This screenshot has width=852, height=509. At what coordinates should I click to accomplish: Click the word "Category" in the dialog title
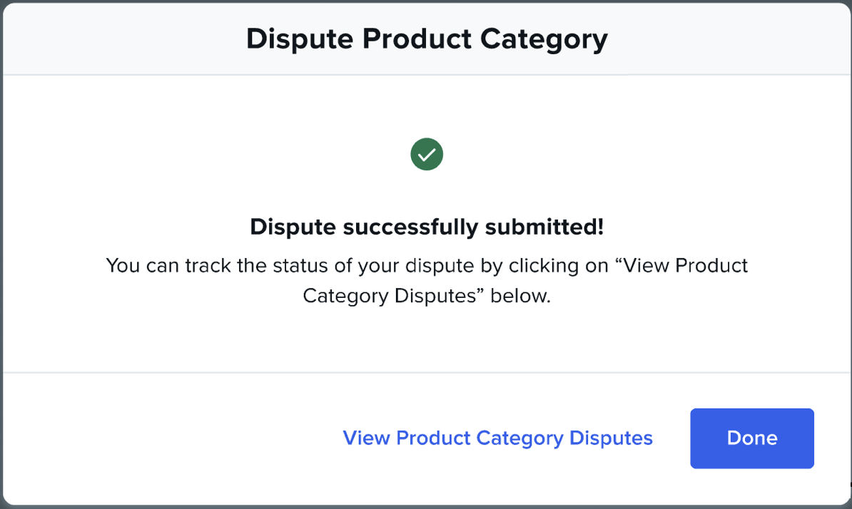[544, 39]
